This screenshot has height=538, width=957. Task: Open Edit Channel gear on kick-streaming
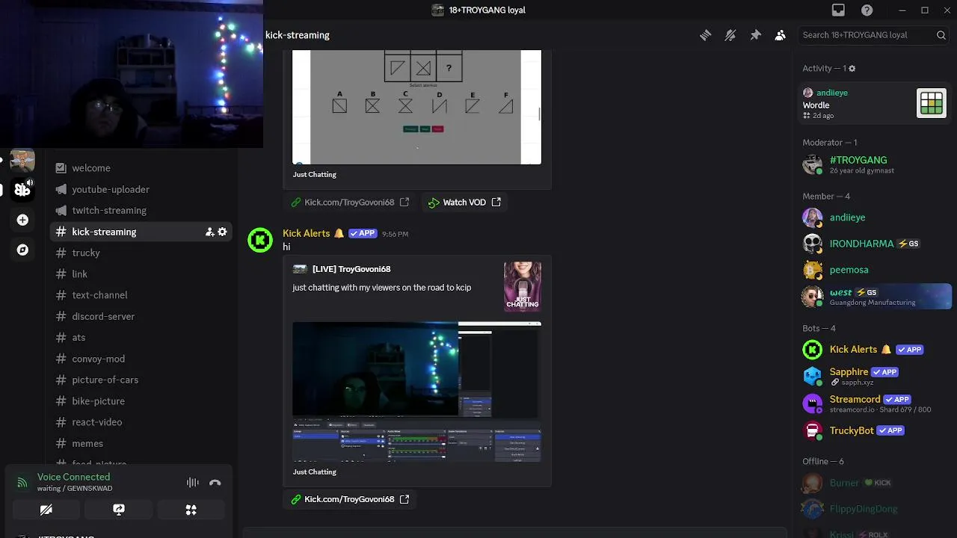222,232
